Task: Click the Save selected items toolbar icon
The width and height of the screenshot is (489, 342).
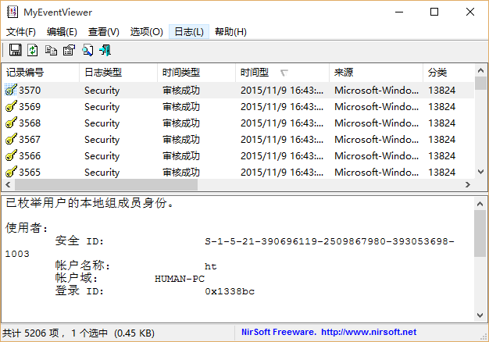Action: [15, 51]
